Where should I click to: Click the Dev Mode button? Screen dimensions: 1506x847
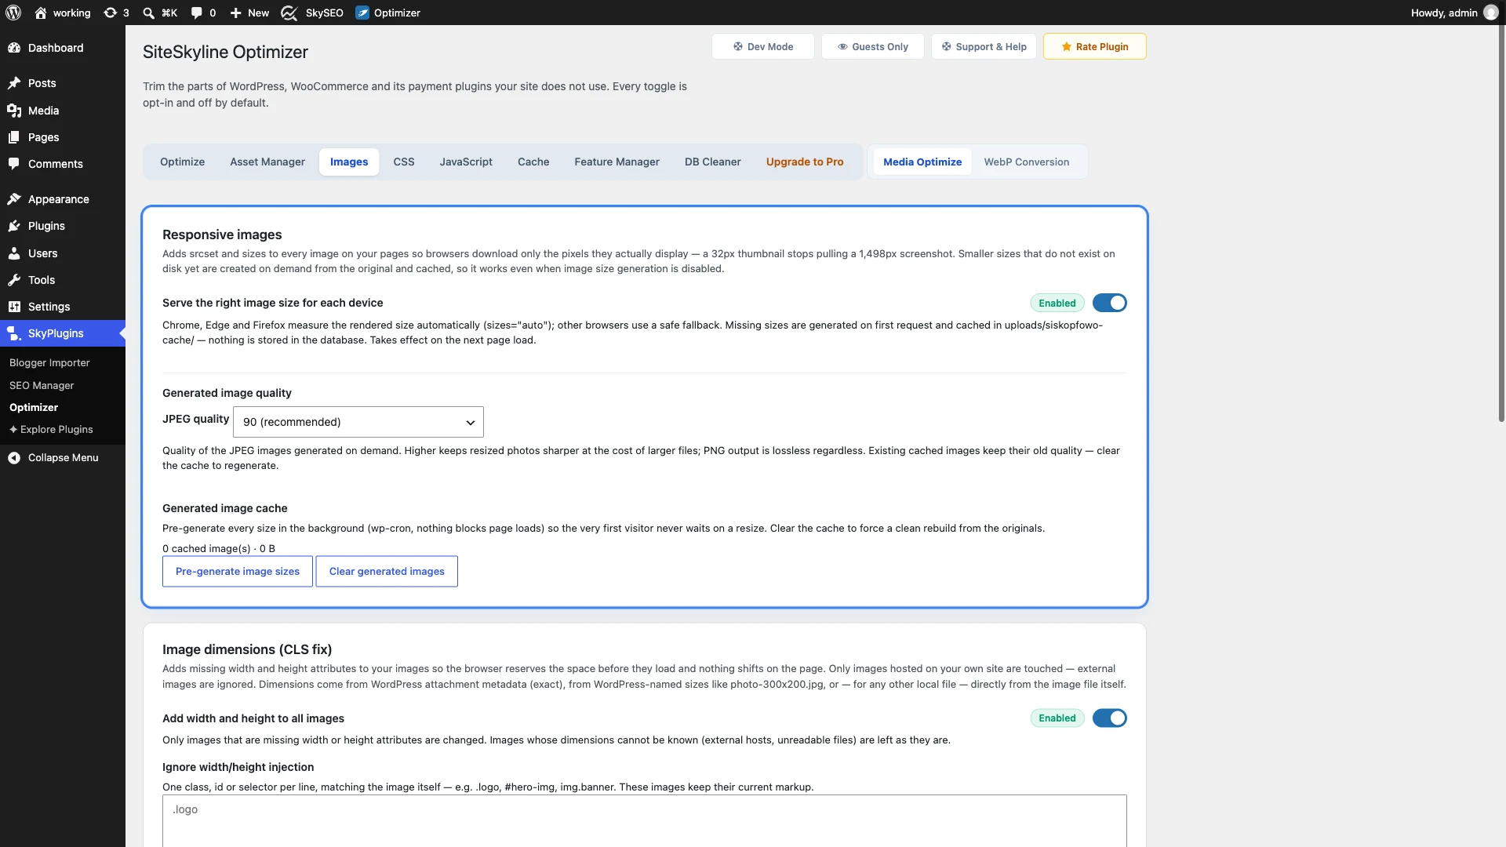763,46
